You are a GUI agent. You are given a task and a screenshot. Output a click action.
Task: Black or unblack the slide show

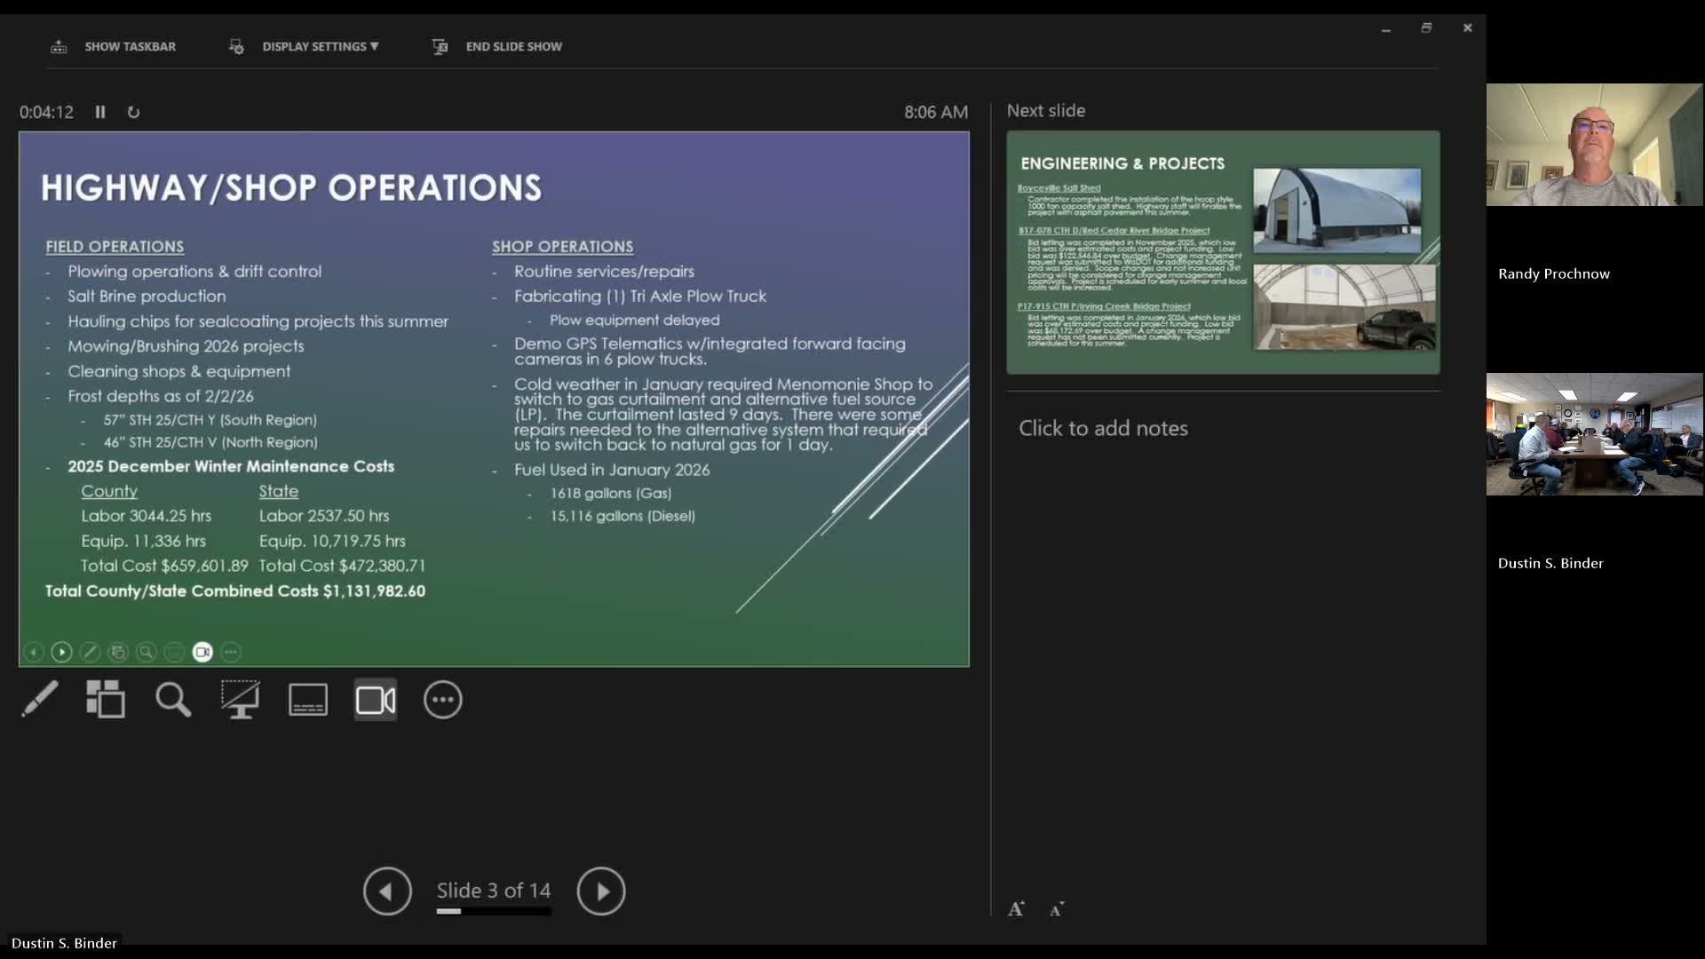coord(240,700)
